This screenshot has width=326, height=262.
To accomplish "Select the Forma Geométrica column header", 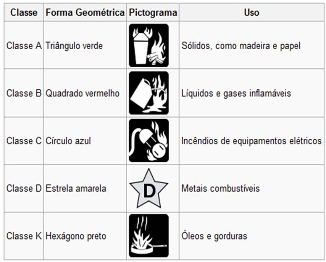I will (x=85, y=13).
